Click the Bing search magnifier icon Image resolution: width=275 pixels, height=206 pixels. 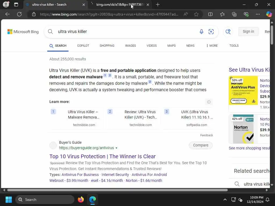tap(50, 32)
